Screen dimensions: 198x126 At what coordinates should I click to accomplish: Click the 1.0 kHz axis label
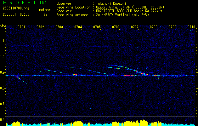coord(3,57)
